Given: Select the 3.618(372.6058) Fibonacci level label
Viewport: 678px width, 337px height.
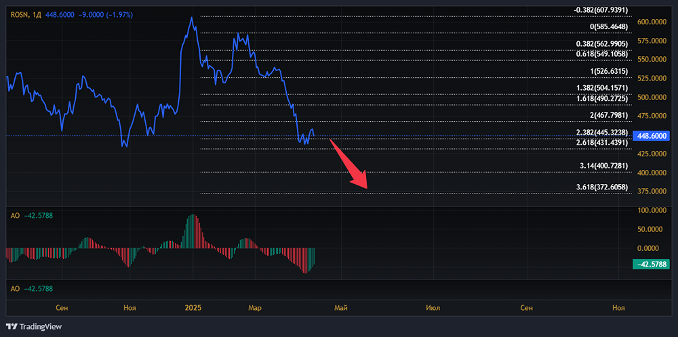Looking at the screenshot, I should pos(601,187).
